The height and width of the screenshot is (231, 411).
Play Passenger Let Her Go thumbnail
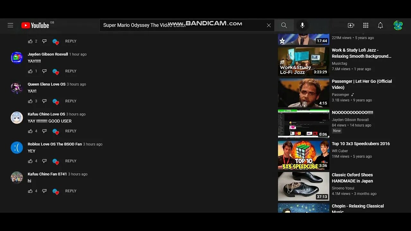pos(303,93)
